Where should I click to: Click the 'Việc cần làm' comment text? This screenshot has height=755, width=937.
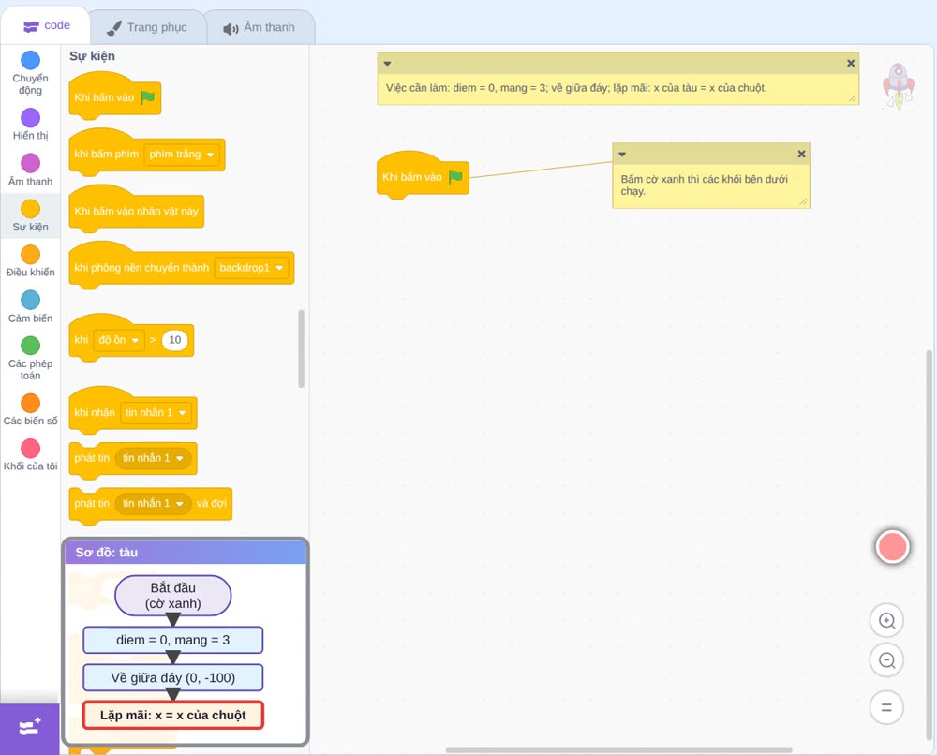576,88
